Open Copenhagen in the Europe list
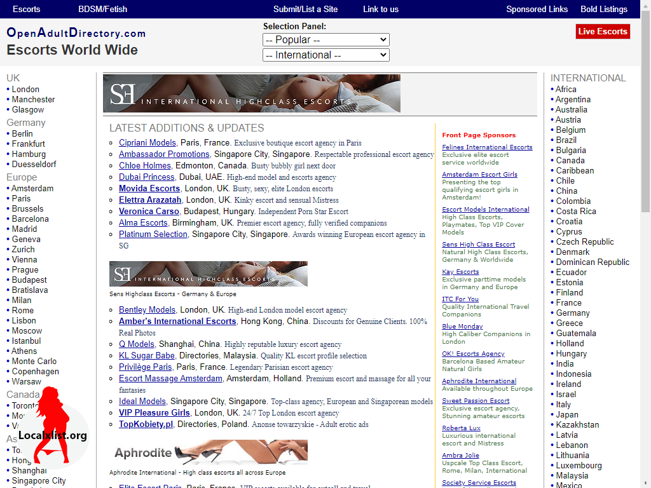651x488 pixels. click(x=36, y=371)
